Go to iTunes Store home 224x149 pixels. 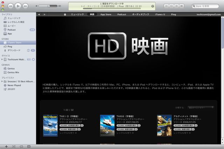[x=65, y=14]
